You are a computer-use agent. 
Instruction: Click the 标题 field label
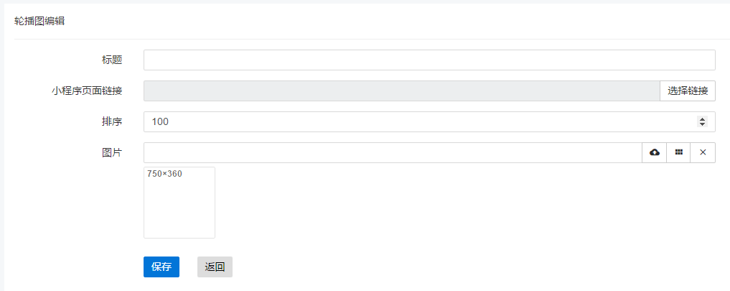(112, 60)
